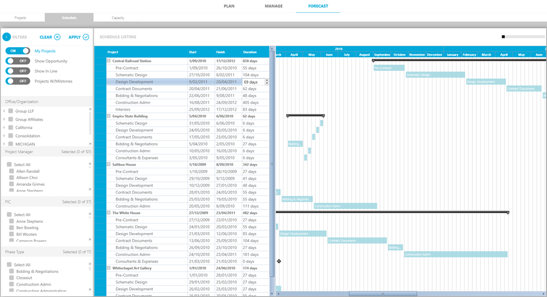The image size is (547, 297).
Task: Collapse the Central Railroad Station project row
Action: coord(109,61)
